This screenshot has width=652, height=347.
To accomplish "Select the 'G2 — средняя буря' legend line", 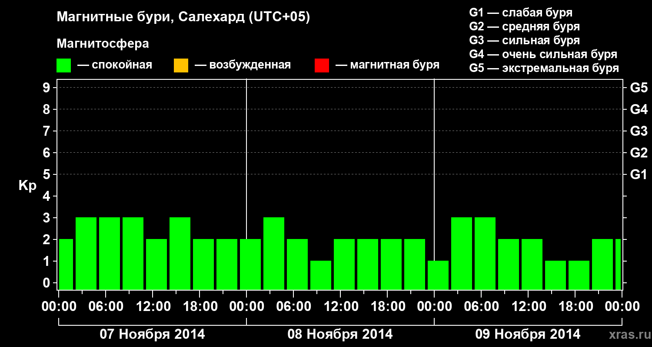I will (525, 26).
